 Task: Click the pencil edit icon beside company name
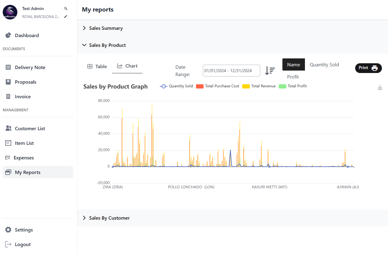click(x=66, y=17)
